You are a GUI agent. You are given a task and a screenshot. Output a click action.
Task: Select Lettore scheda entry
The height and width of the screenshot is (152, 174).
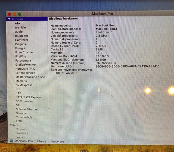pyautogui.click(x=25, y=73)
